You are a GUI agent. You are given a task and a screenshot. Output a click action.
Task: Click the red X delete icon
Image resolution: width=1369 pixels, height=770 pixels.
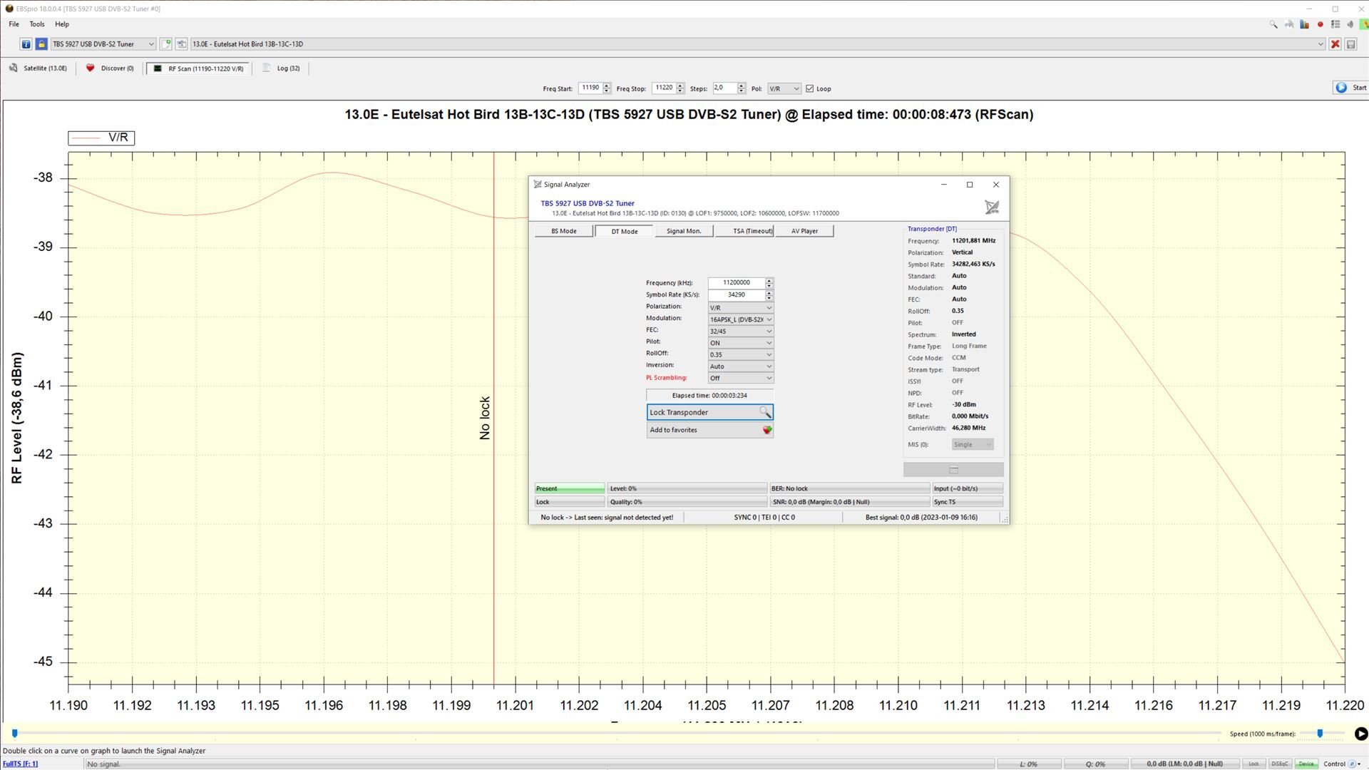(1335, 44)
